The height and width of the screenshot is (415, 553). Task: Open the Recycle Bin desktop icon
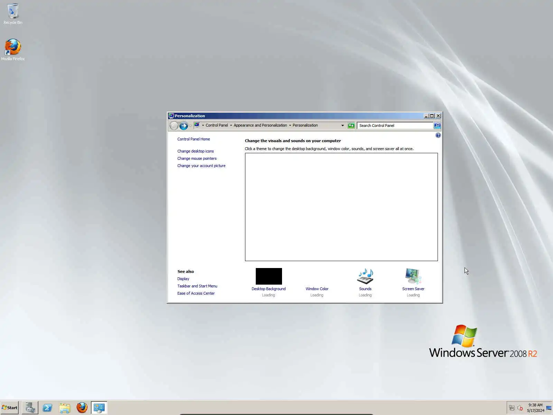(13, 14)
